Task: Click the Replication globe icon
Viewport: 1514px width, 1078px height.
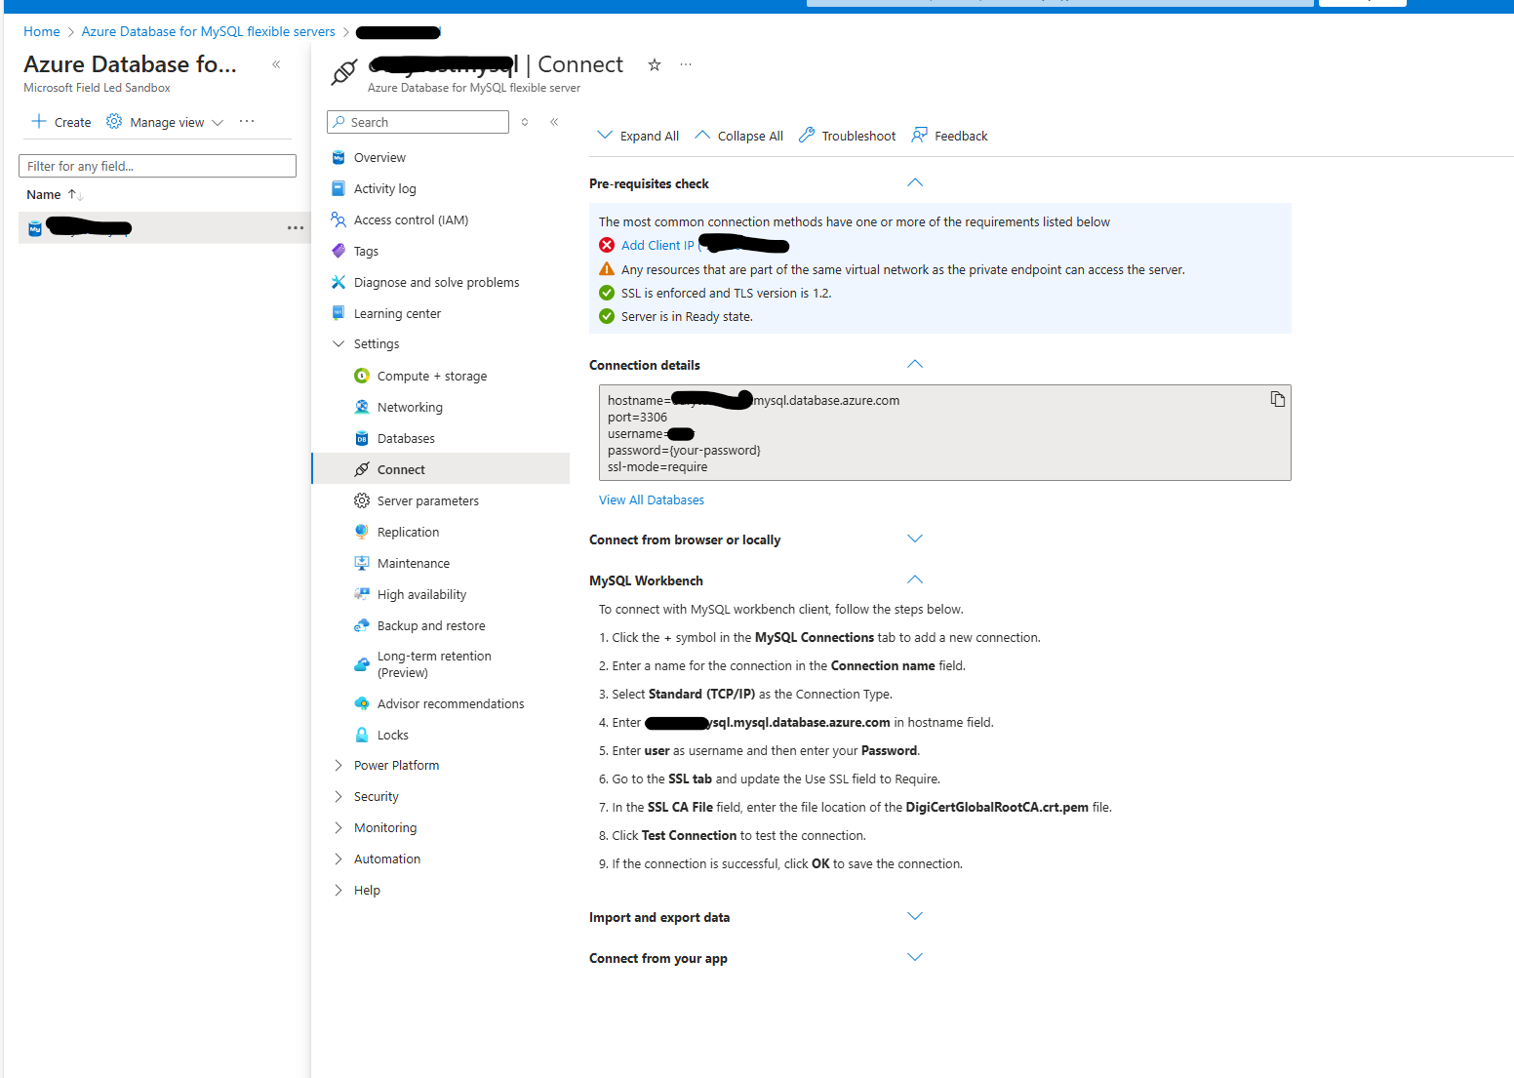Action: click(362, 533)
